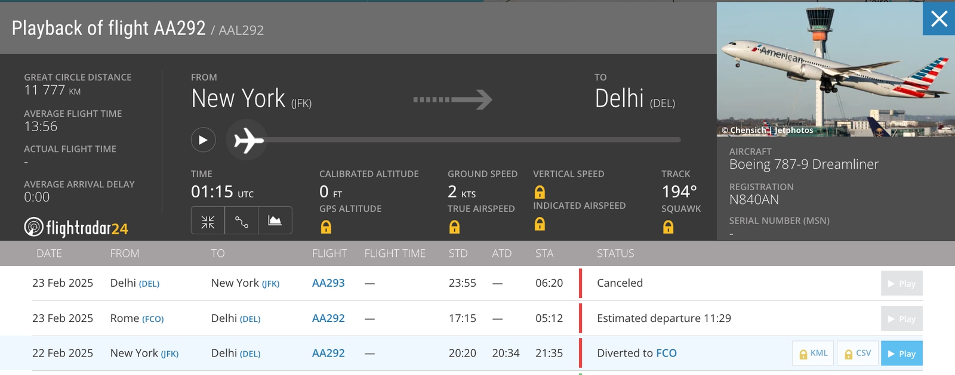The image size is (955, 375).
Task: Click the lock under GPS Altitude
Action: coord(326,227)
